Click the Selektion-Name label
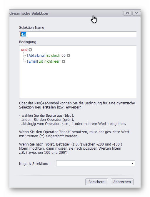This screenshot has width=150, height=197. coord(31,28)
